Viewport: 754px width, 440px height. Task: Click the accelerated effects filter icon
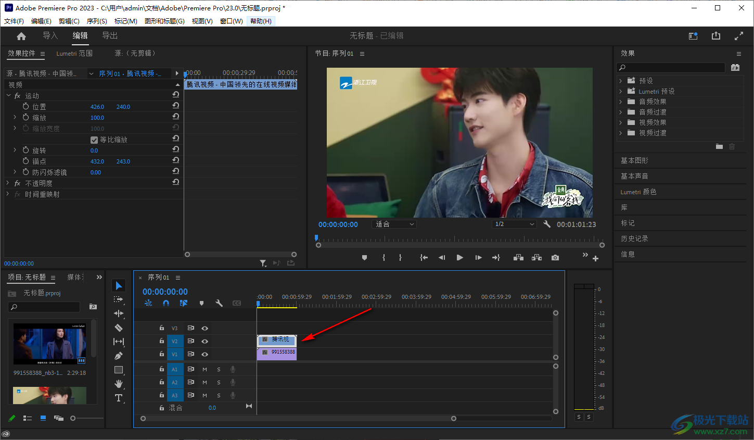coord(735,68)
